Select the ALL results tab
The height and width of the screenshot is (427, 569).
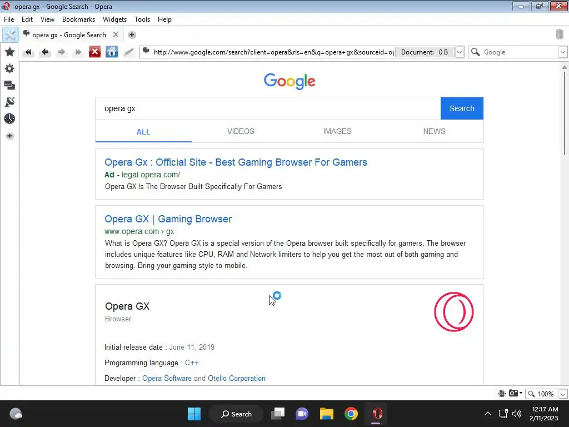point(144,132)
